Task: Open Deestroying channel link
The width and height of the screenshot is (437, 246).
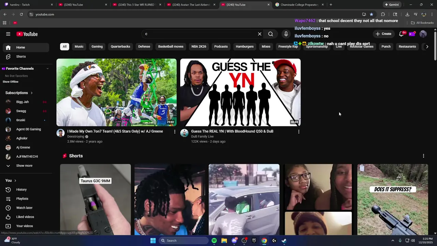Action: click(76, 137)
